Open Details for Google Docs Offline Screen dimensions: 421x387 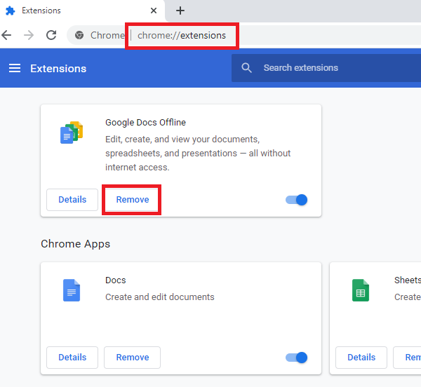click(72, 200)
